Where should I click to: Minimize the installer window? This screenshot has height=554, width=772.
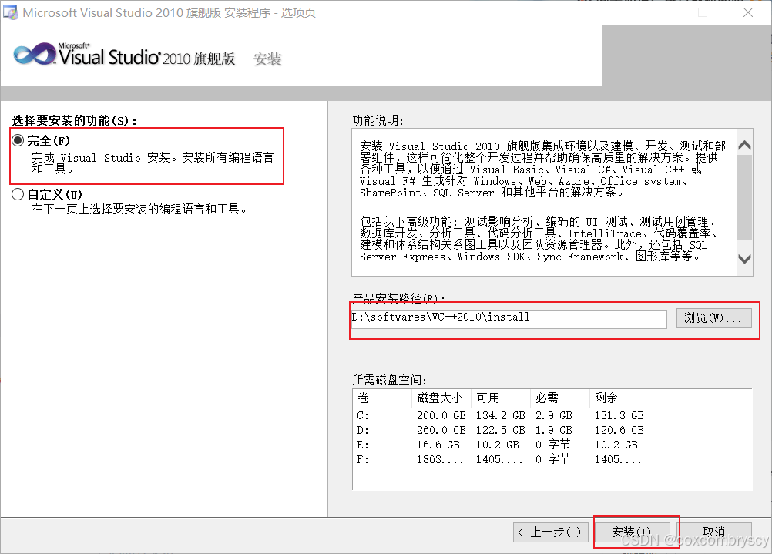[x=658, y=12]
